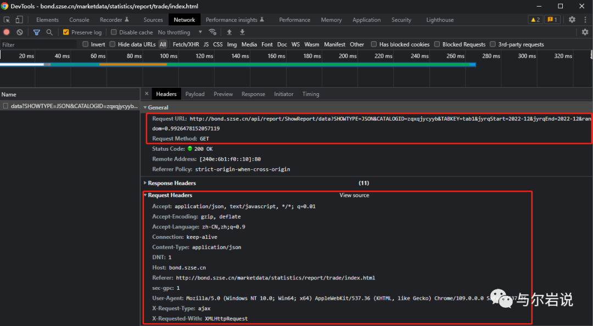Filter requests by CSS
The height and width of the screenshot is (326, 593).
pos(218,44)
